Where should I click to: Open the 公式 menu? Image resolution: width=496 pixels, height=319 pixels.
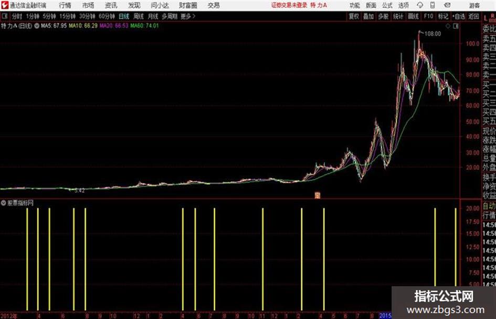387,5
